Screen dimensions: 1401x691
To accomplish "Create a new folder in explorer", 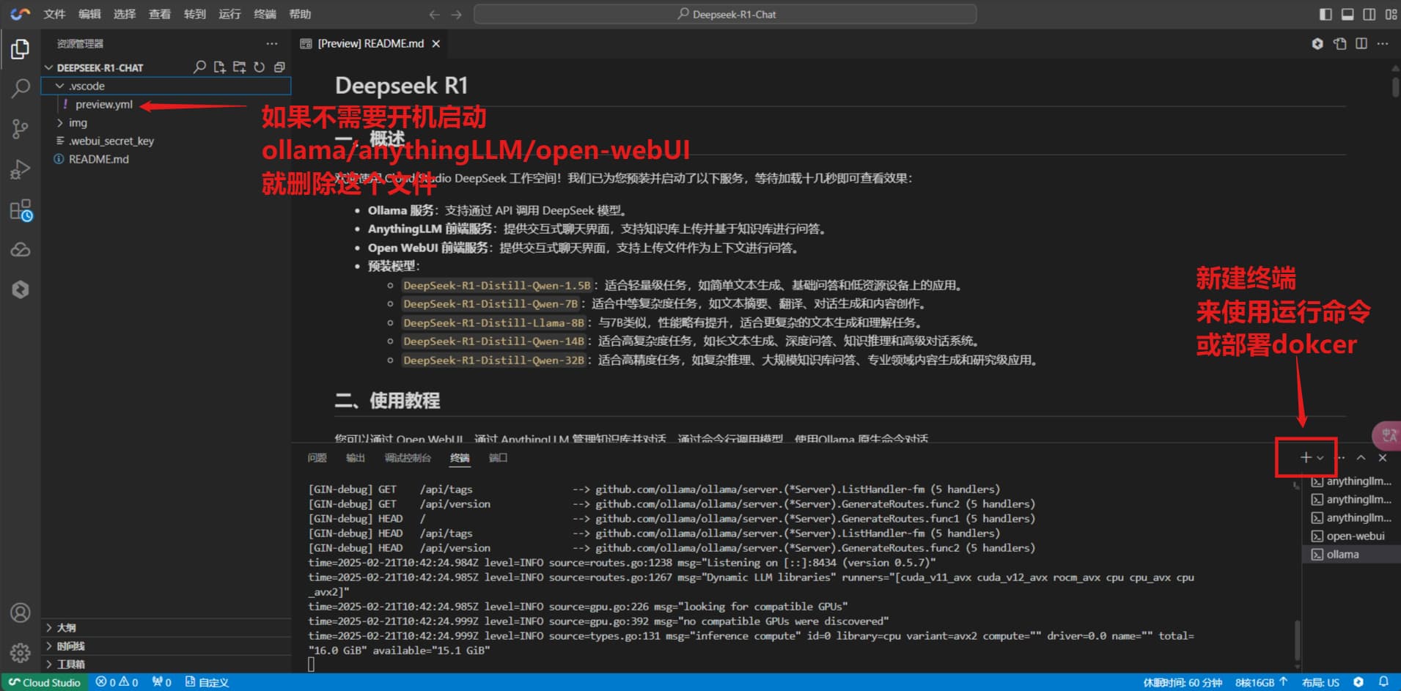I will pos(239,67).
